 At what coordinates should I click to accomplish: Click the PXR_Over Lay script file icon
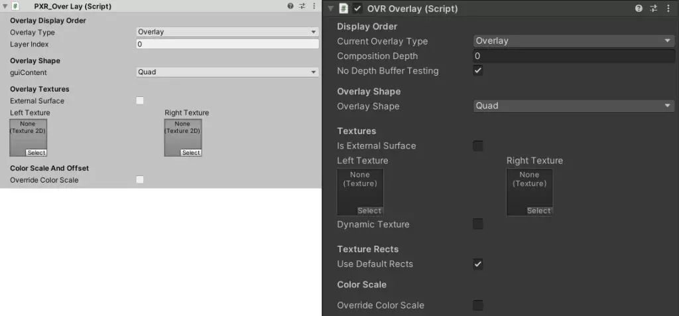15,6
